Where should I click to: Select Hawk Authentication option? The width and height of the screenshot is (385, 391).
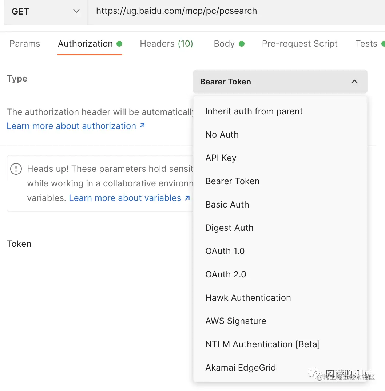[x=248, y=298]
